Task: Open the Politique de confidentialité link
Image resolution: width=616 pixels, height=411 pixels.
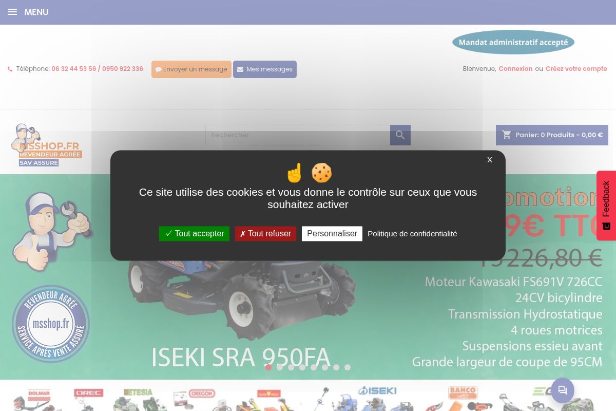Action: point(412,234)
